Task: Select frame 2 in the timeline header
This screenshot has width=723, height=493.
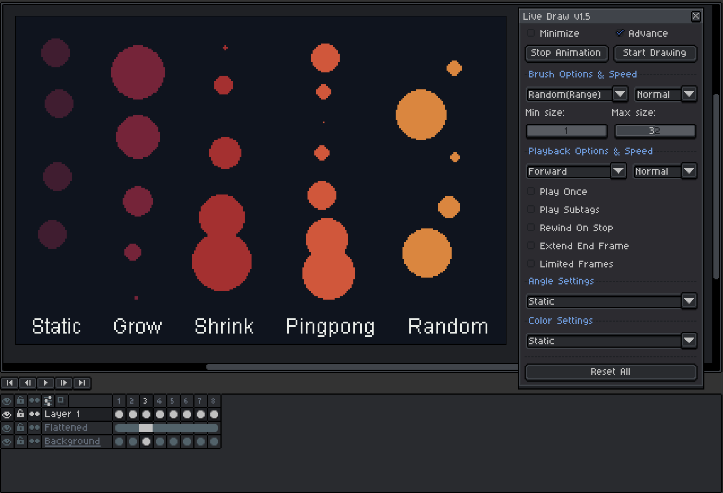Action: [133, 401]
